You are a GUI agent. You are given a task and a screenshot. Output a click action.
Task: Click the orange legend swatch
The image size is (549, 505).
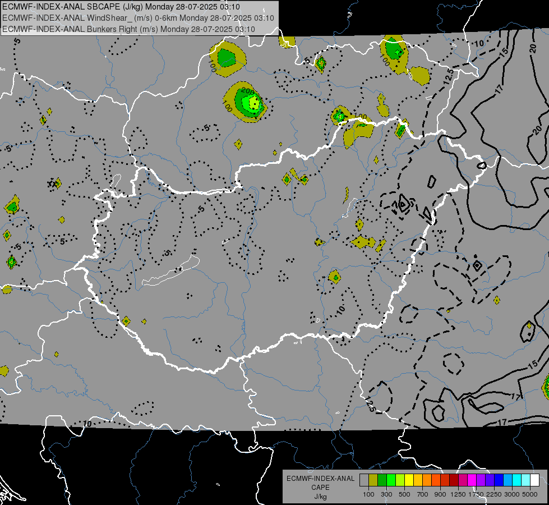pos(427,480)
